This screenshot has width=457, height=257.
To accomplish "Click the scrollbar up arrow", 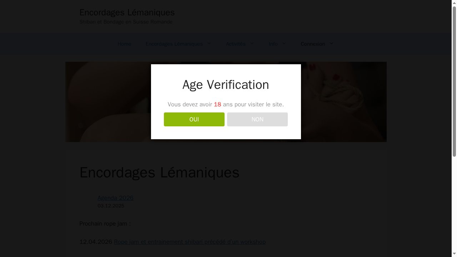I will (455, 2).
